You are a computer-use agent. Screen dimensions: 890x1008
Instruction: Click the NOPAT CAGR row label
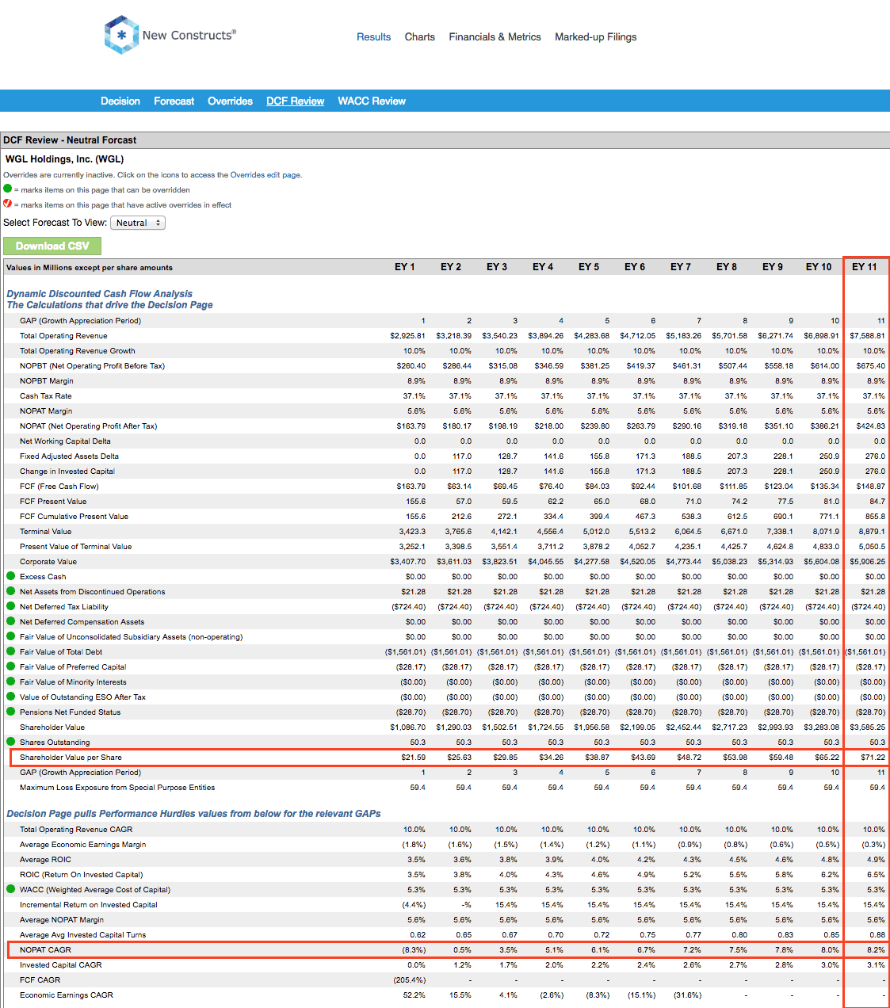coord(45,949)
